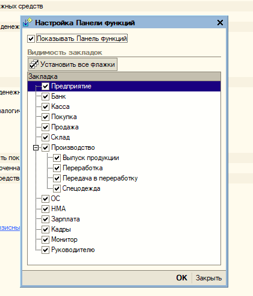Toggle the Монитор checkbox
Screen dimensions: 253x296
(x=45, y=239)
